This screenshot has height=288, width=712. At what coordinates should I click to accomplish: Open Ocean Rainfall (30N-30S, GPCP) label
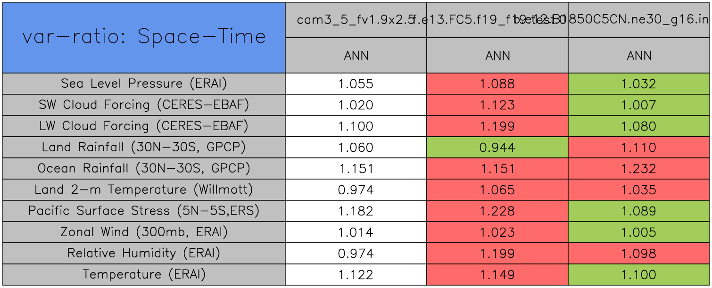pyautogui.click(x=144, y=169)
